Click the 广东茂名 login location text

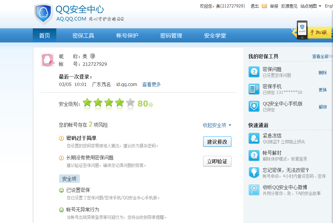click(x=101, y=85)
